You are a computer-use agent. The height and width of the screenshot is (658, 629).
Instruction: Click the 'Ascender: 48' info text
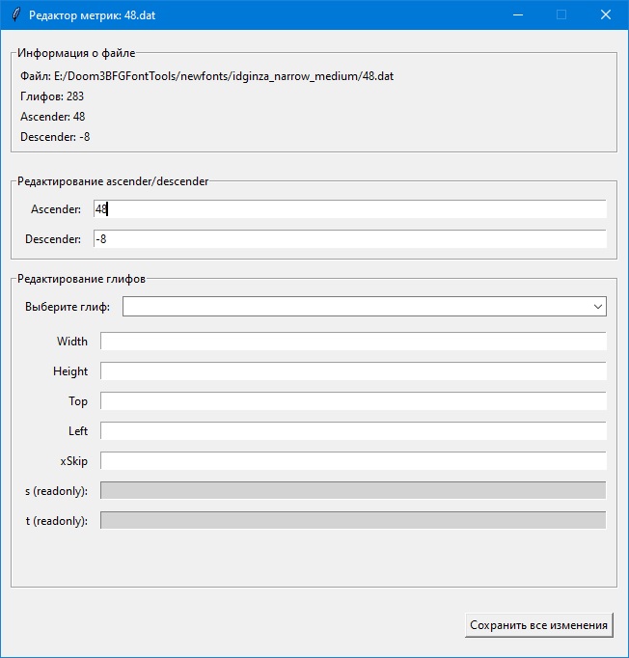52,117
